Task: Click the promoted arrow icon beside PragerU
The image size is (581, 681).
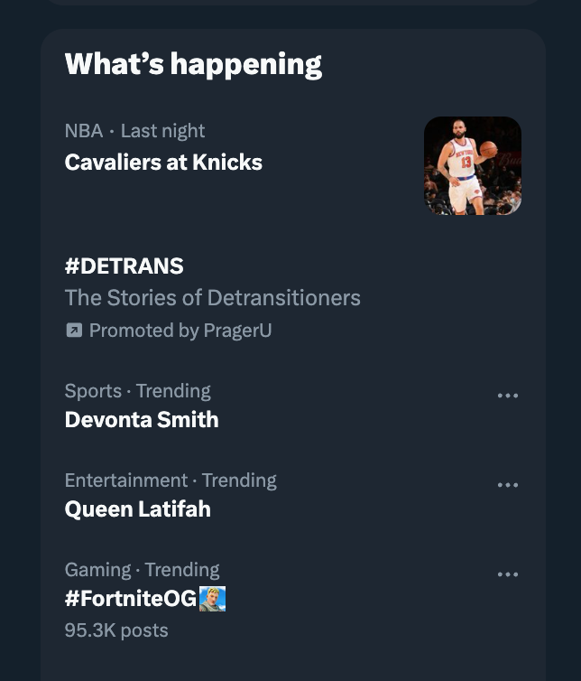Action: click(74, 331)
